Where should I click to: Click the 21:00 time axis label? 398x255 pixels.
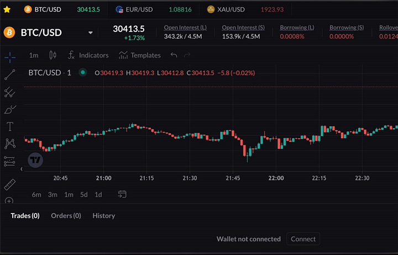[x=103, y=178]
